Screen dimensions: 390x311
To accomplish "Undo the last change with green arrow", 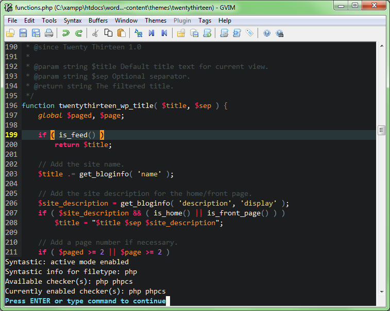I will (x=66, y=33).
